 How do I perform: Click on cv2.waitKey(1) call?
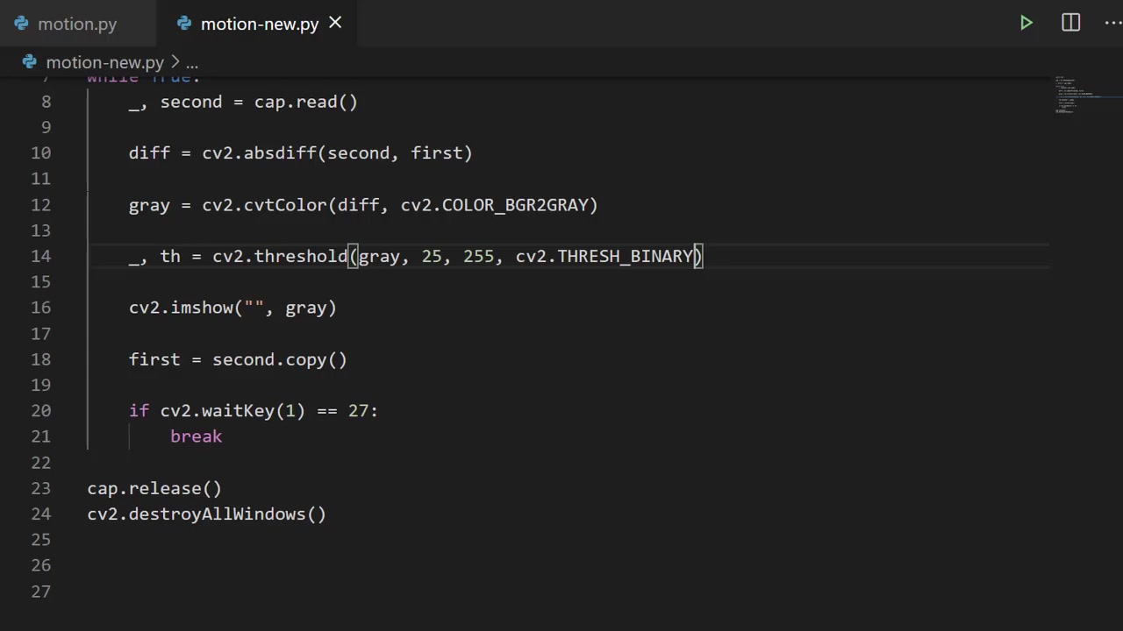click(x=232, y=410)
